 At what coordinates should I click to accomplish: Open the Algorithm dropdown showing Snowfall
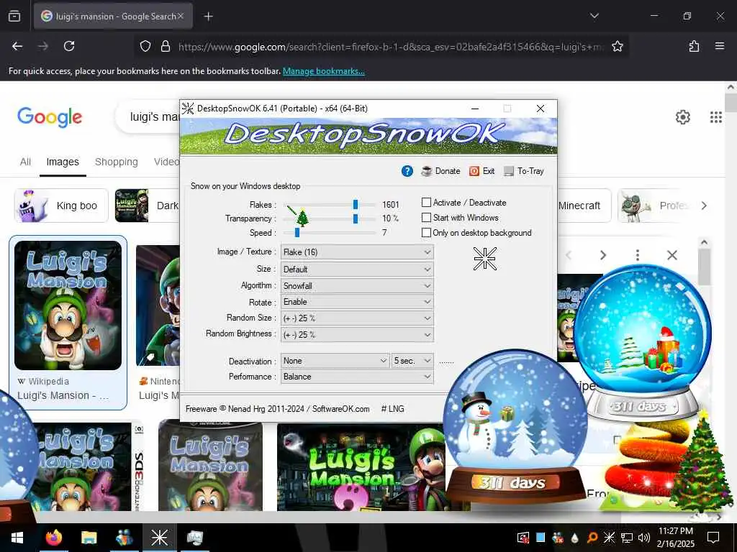(x=357, y=286)
